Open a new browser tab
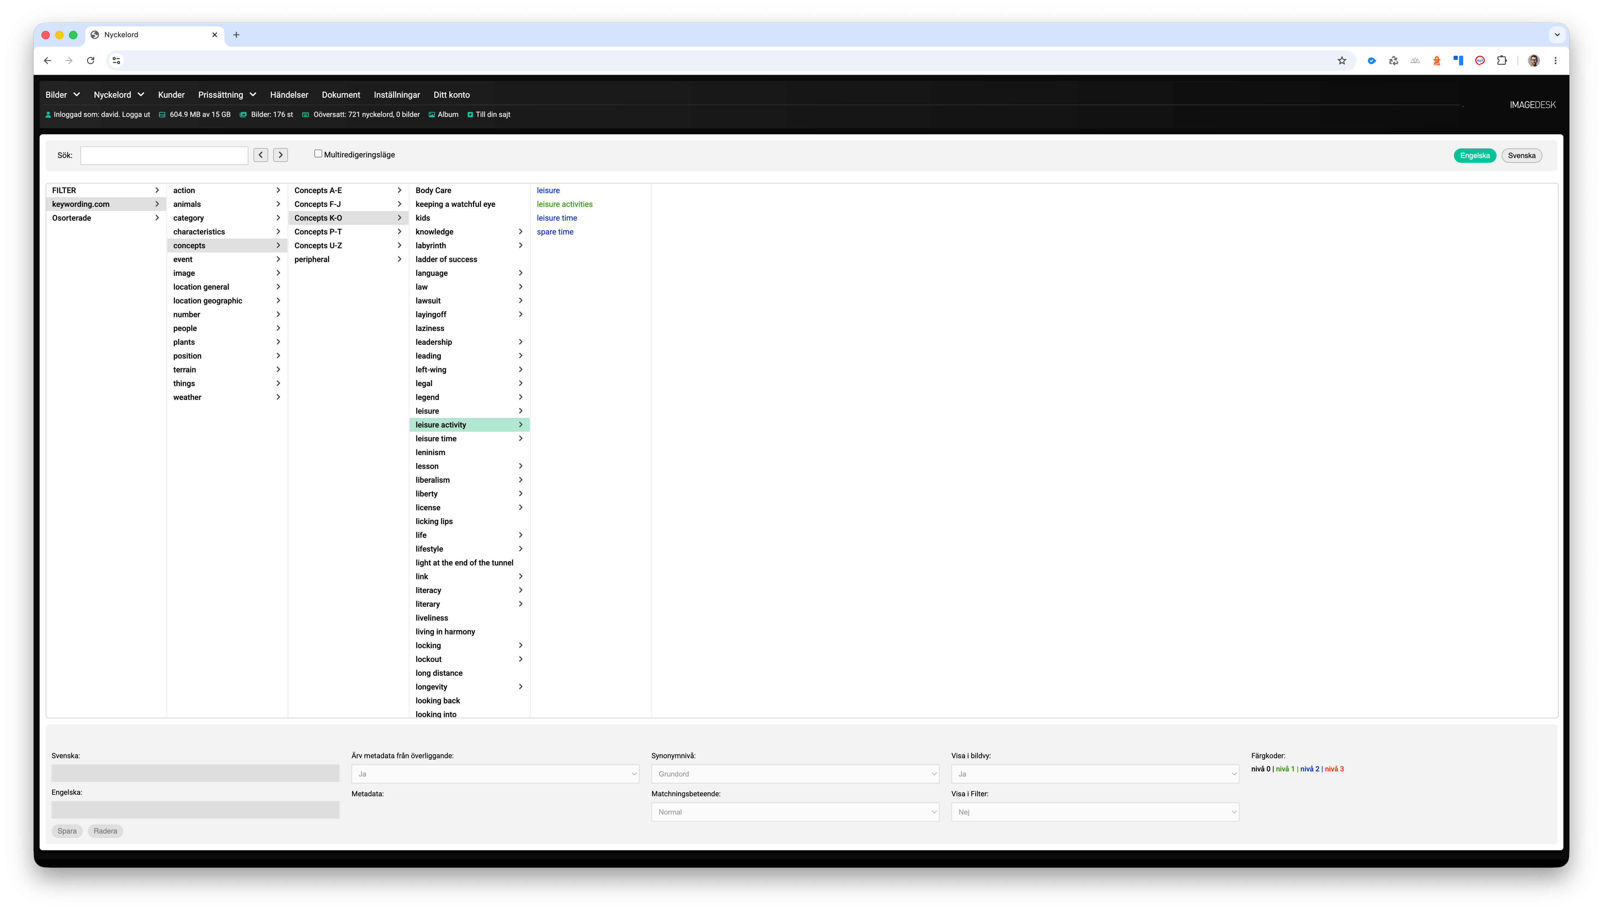 236,35
